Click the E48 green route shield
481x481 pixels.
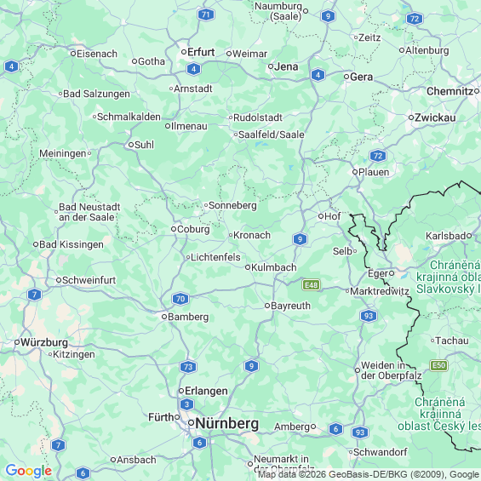pos(311,285)
